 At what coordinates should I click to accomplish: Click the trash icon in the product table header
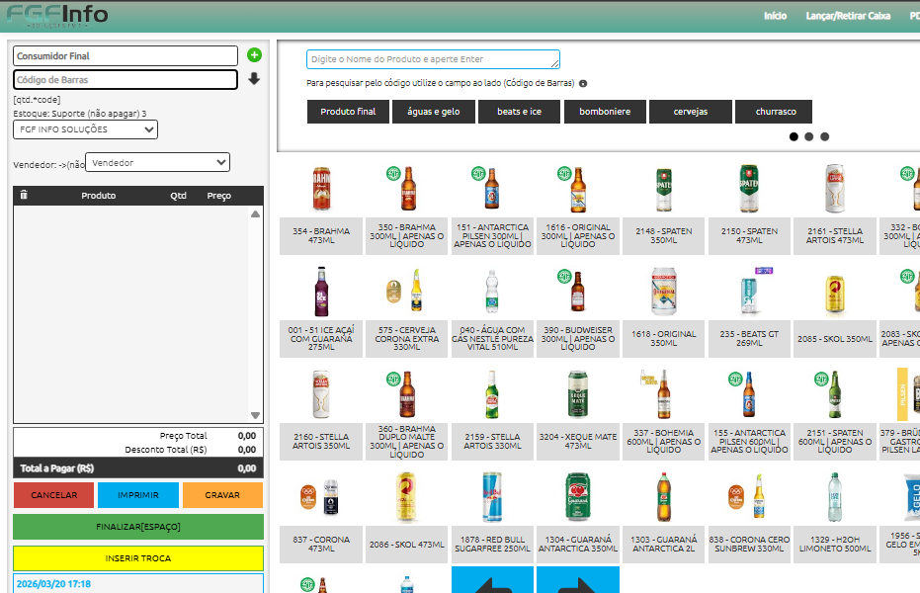24,196
